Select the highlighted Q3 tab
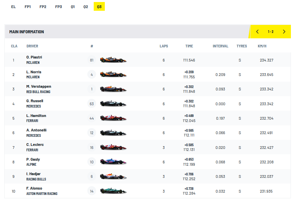The width and height of the screenshot is (303, 200). [x=99, y=7]
